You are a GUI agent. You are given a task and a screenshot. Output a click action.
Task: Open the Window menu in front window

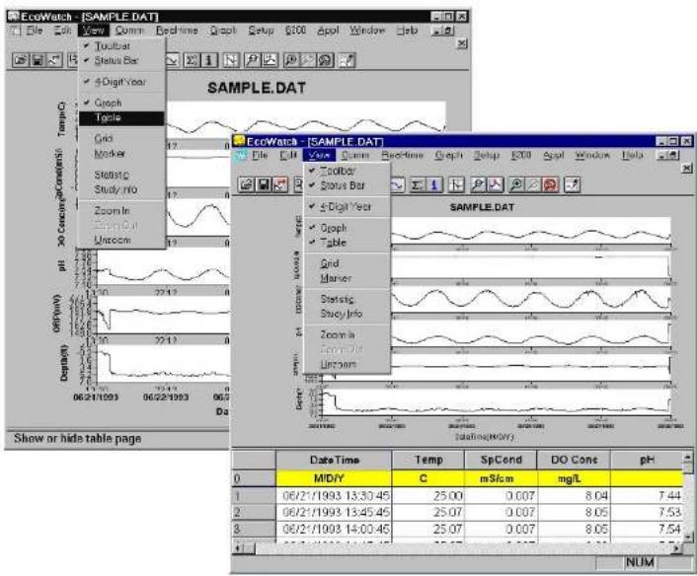coord(592,155)
